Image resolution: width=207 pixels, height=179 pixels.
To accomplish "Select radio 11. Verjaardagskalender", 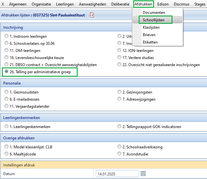I will pos(6,106).
